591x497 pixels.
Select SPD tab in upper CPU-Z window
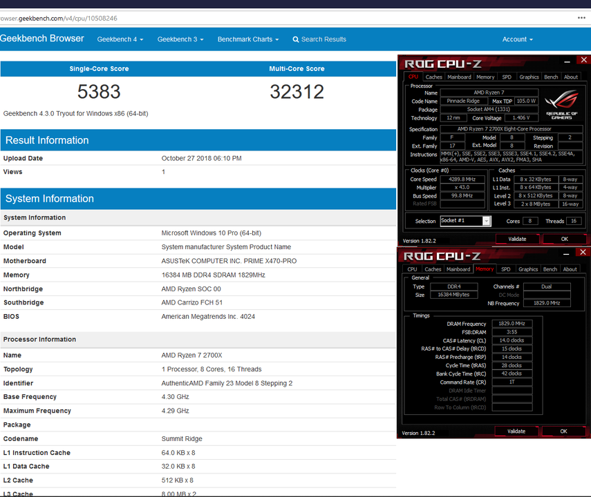tap(507, 77)
